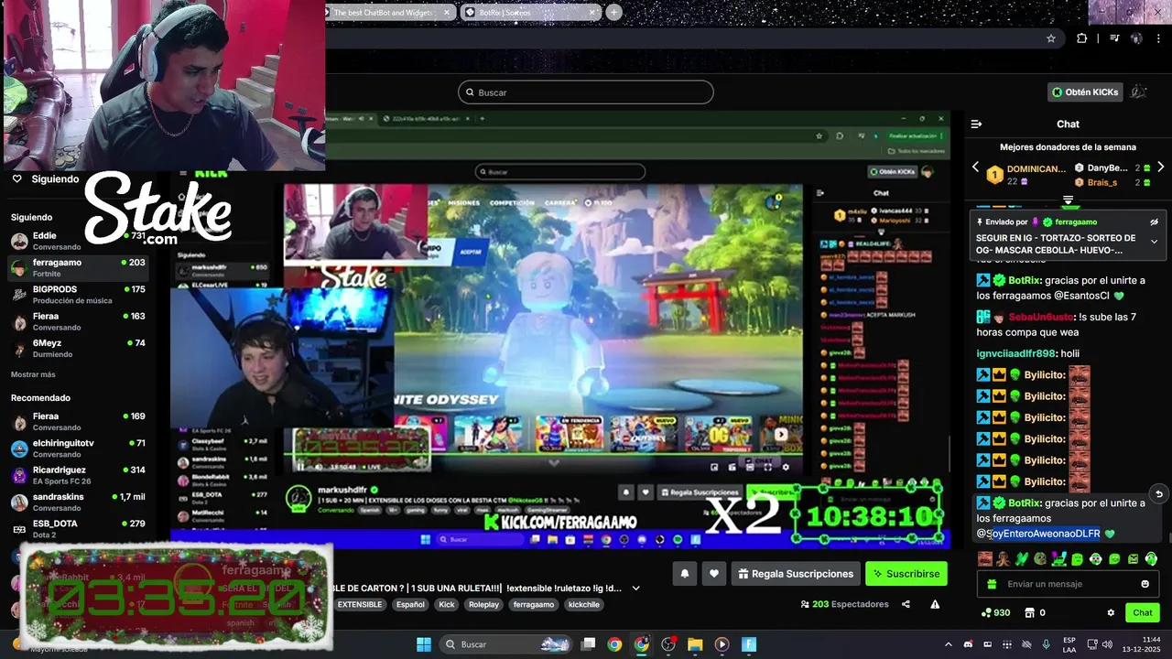
Task: Toggle stream notifications bell
Action: pyautogui.click(x=684, y=574)
